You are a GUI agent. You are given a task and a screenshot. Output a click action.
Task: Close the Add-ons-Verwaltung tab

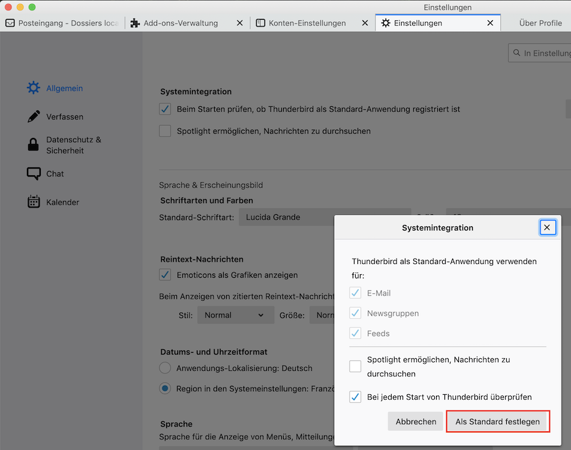240,23
